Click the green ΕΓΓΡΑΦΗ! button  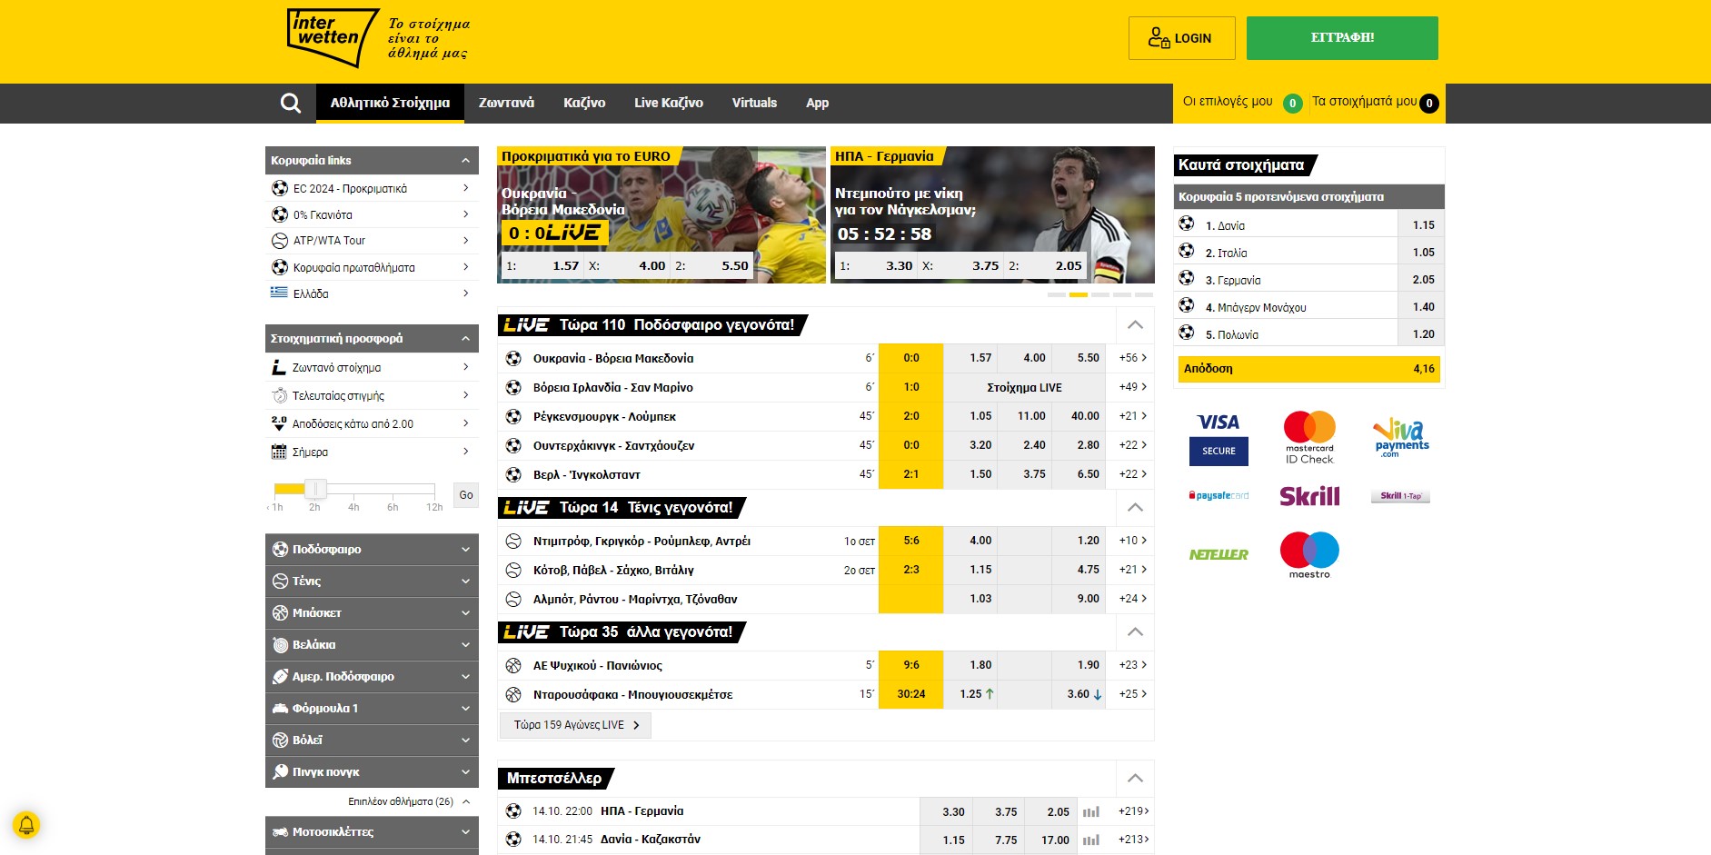pos(1342,38)
